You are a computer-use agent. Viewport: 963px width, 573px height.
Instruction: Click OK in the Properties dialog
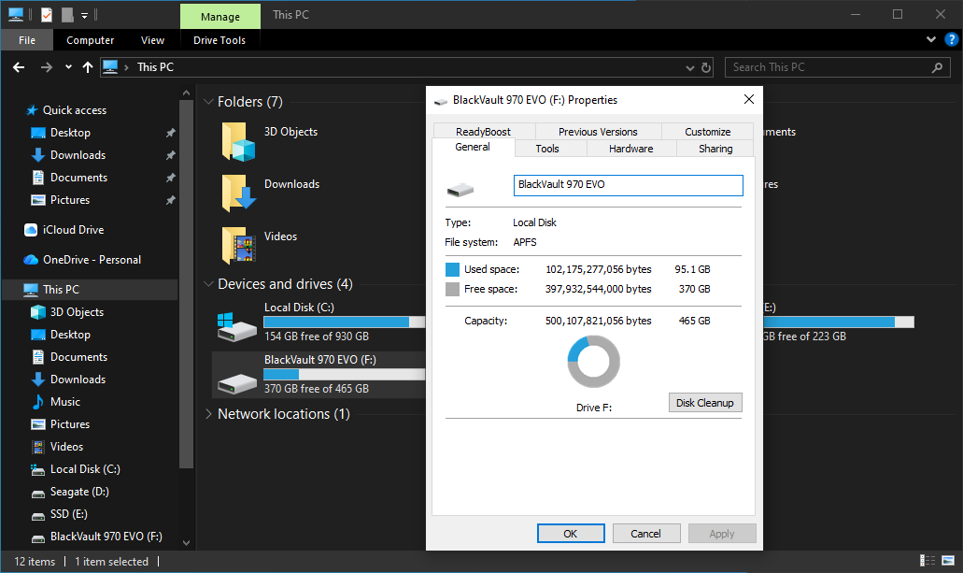(x=571, y=534)
